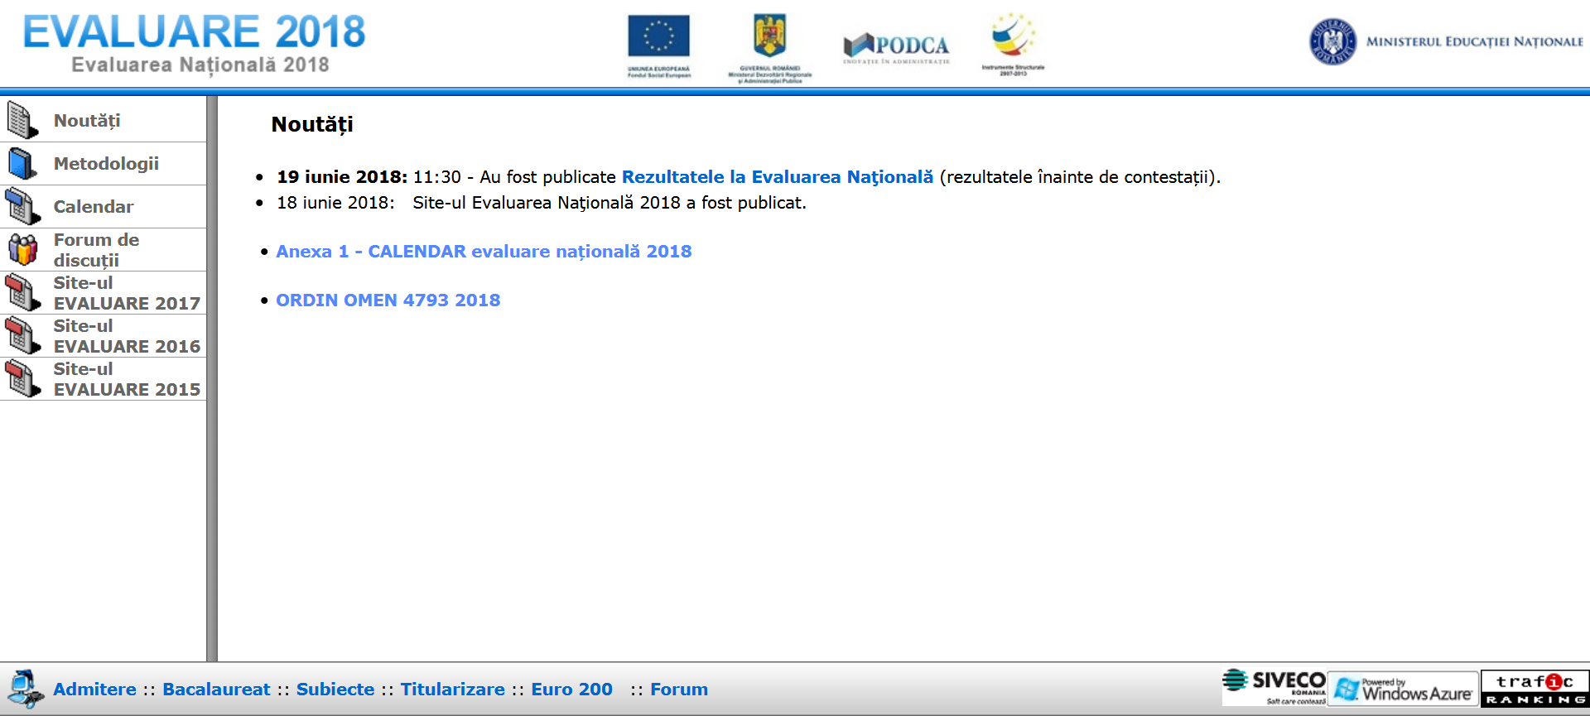Click the people icon for Forum de discuții
Image resolution: width=1590 pixels, height=716 pixels.
point(22,250)
